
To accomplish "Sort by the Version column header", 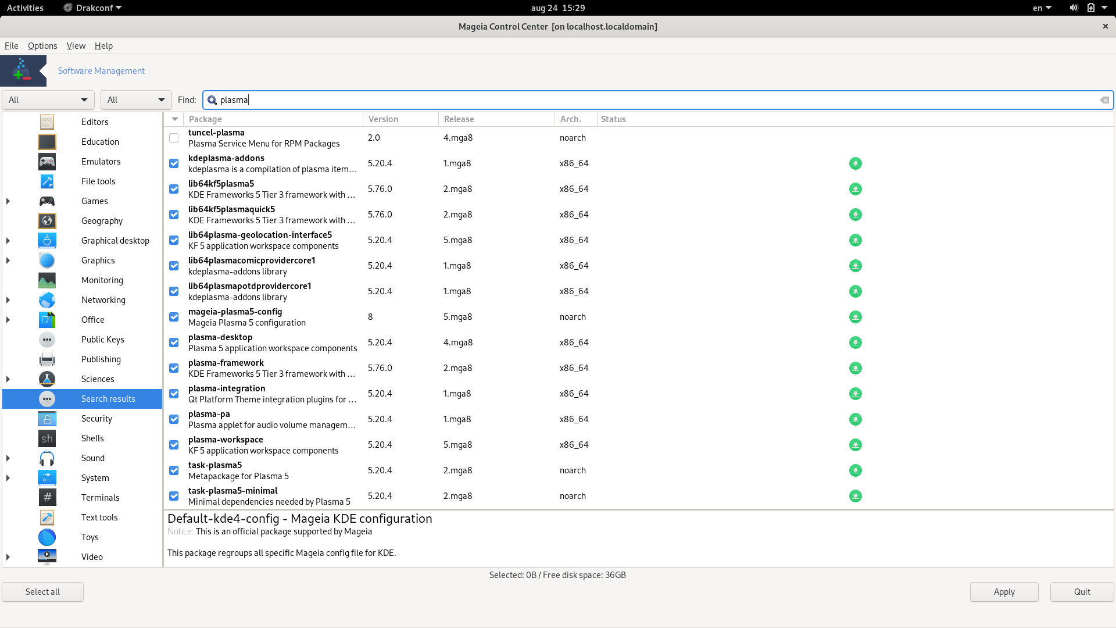I will 400,119.
